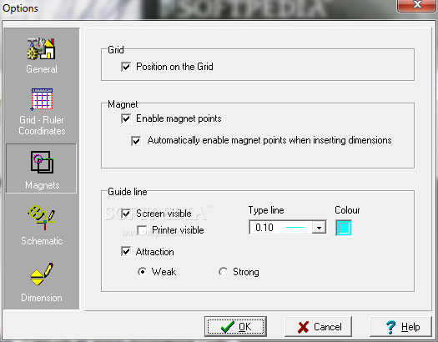Click the Grid - Ruler Coordinates label
Image resolution: width=438 pixels, height=342 pixels.
42,125
